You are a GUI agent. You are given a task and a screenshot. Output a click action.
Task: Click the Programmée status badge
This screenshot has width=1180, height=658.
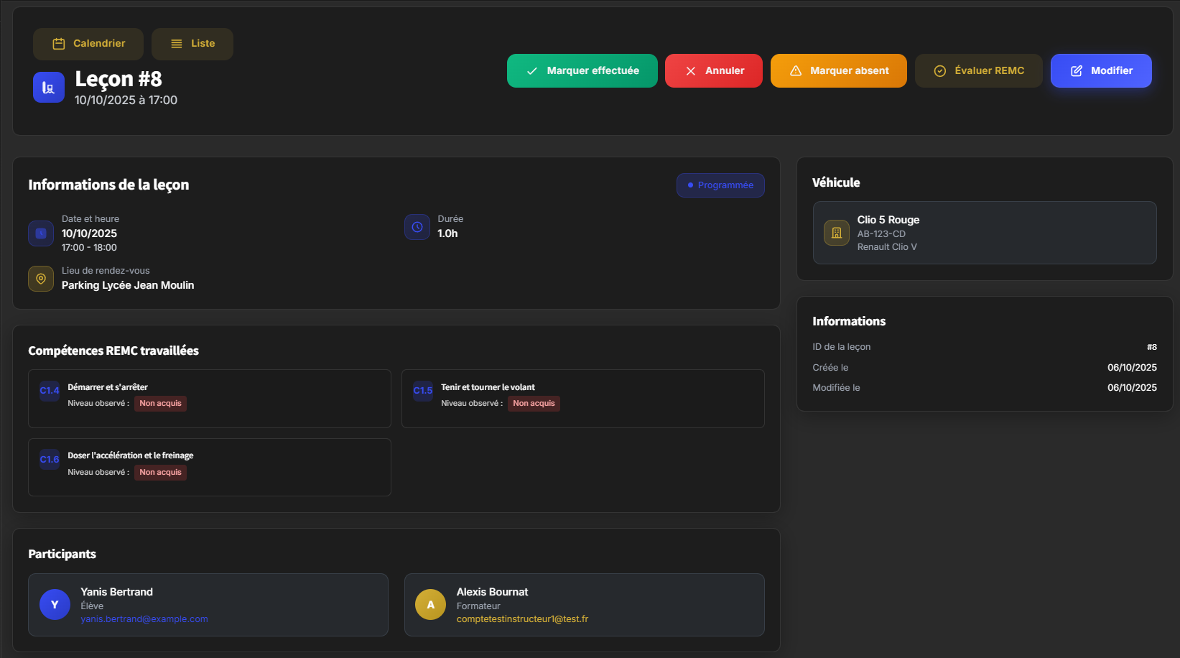click(x=720, y=185)
